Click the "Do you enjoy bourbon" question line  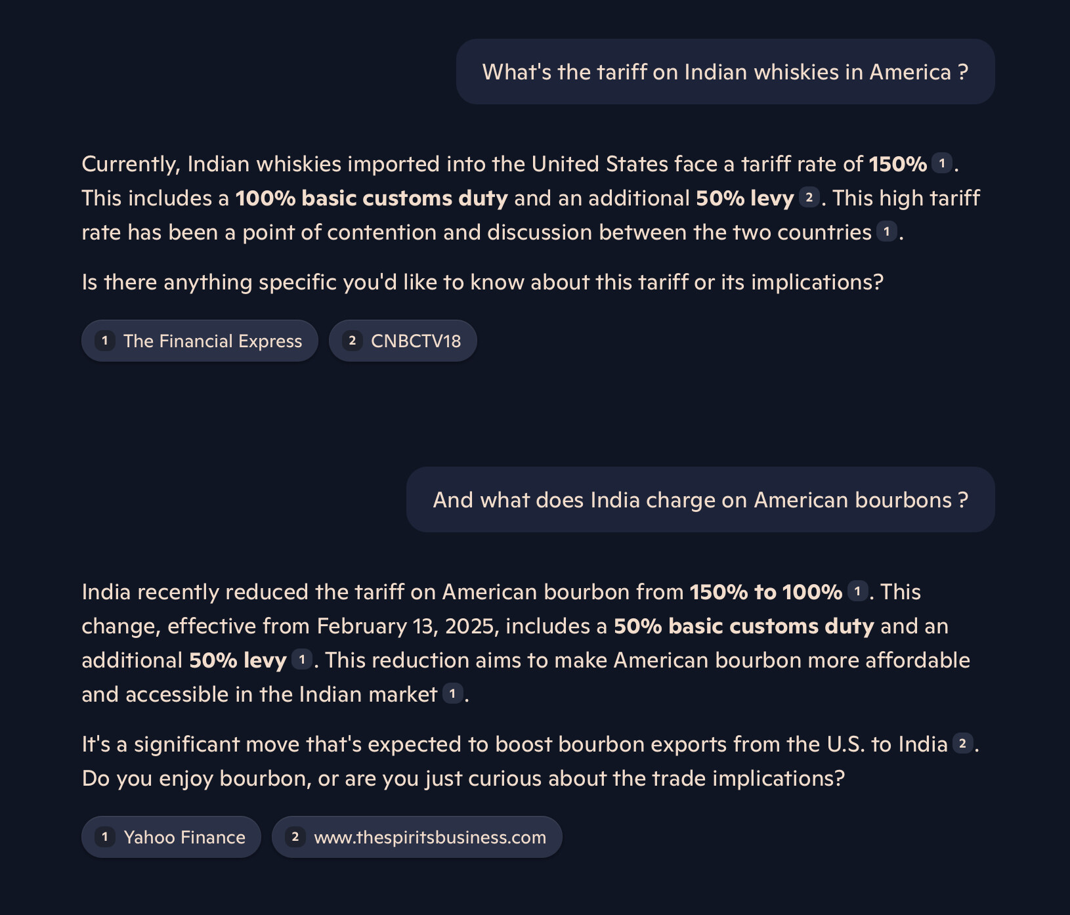click(x=463, y=778)
